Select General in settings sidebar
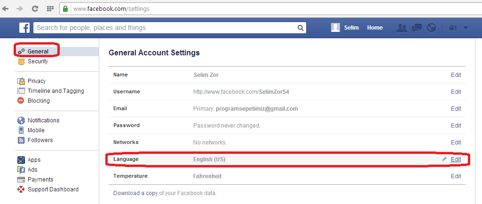The height and width of the screenshot is (204, 482). (x=38, y=51)
